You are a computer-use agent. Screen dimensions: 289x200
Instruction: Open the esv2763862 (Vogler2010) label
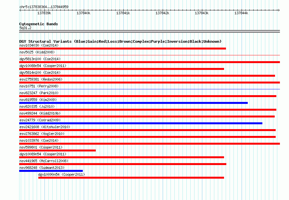(x=42, y=134)
